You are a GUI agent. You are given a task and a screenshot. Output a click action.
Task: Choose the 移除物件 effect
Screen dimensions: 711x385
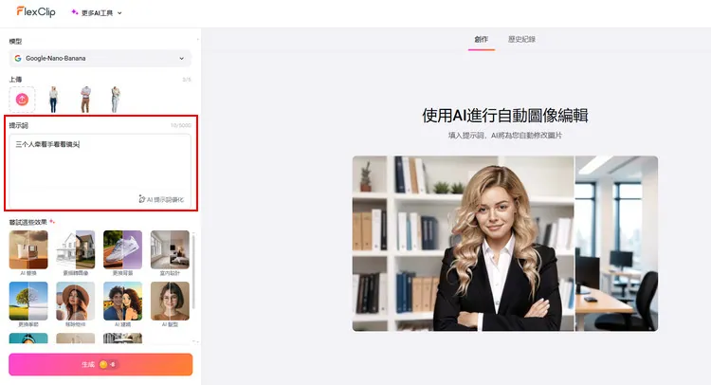76,302
